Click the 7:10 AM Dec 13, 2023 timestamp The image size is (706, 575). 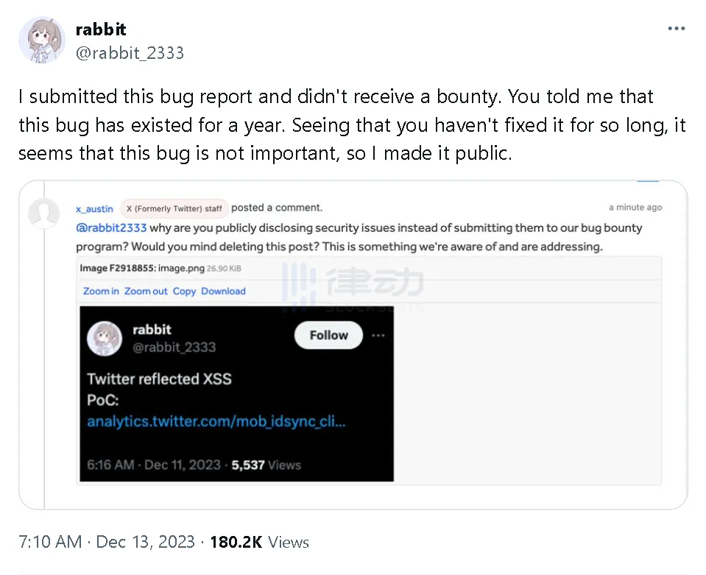coord(107,543)
